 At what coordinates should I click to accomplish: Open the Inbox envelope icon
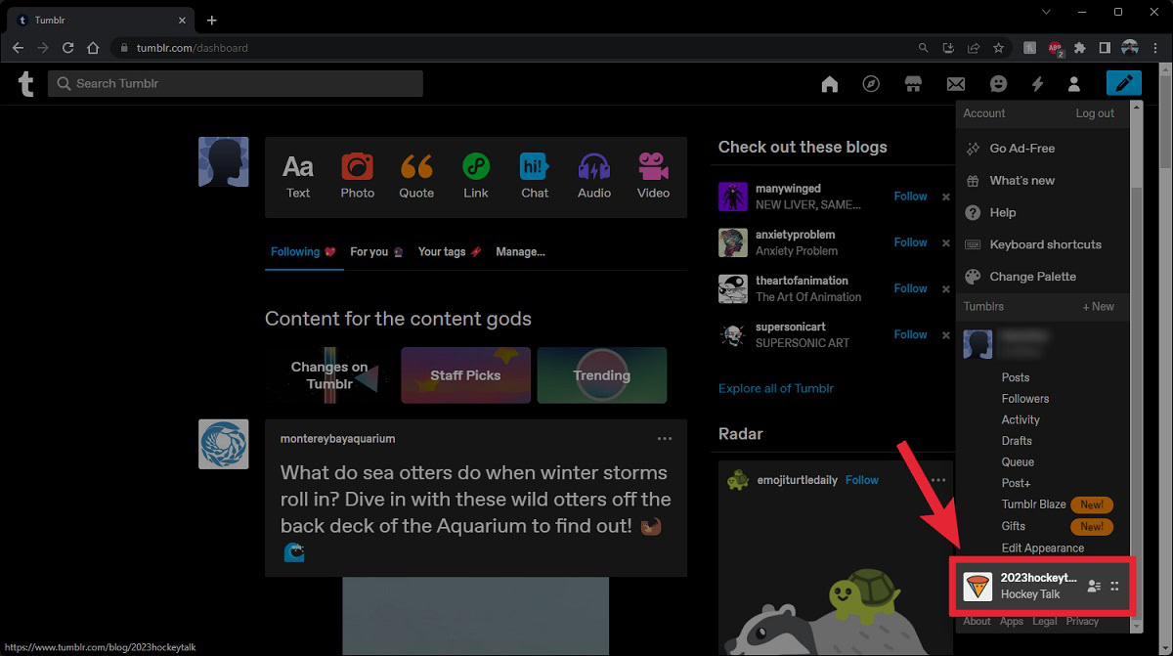coord(956,85)
